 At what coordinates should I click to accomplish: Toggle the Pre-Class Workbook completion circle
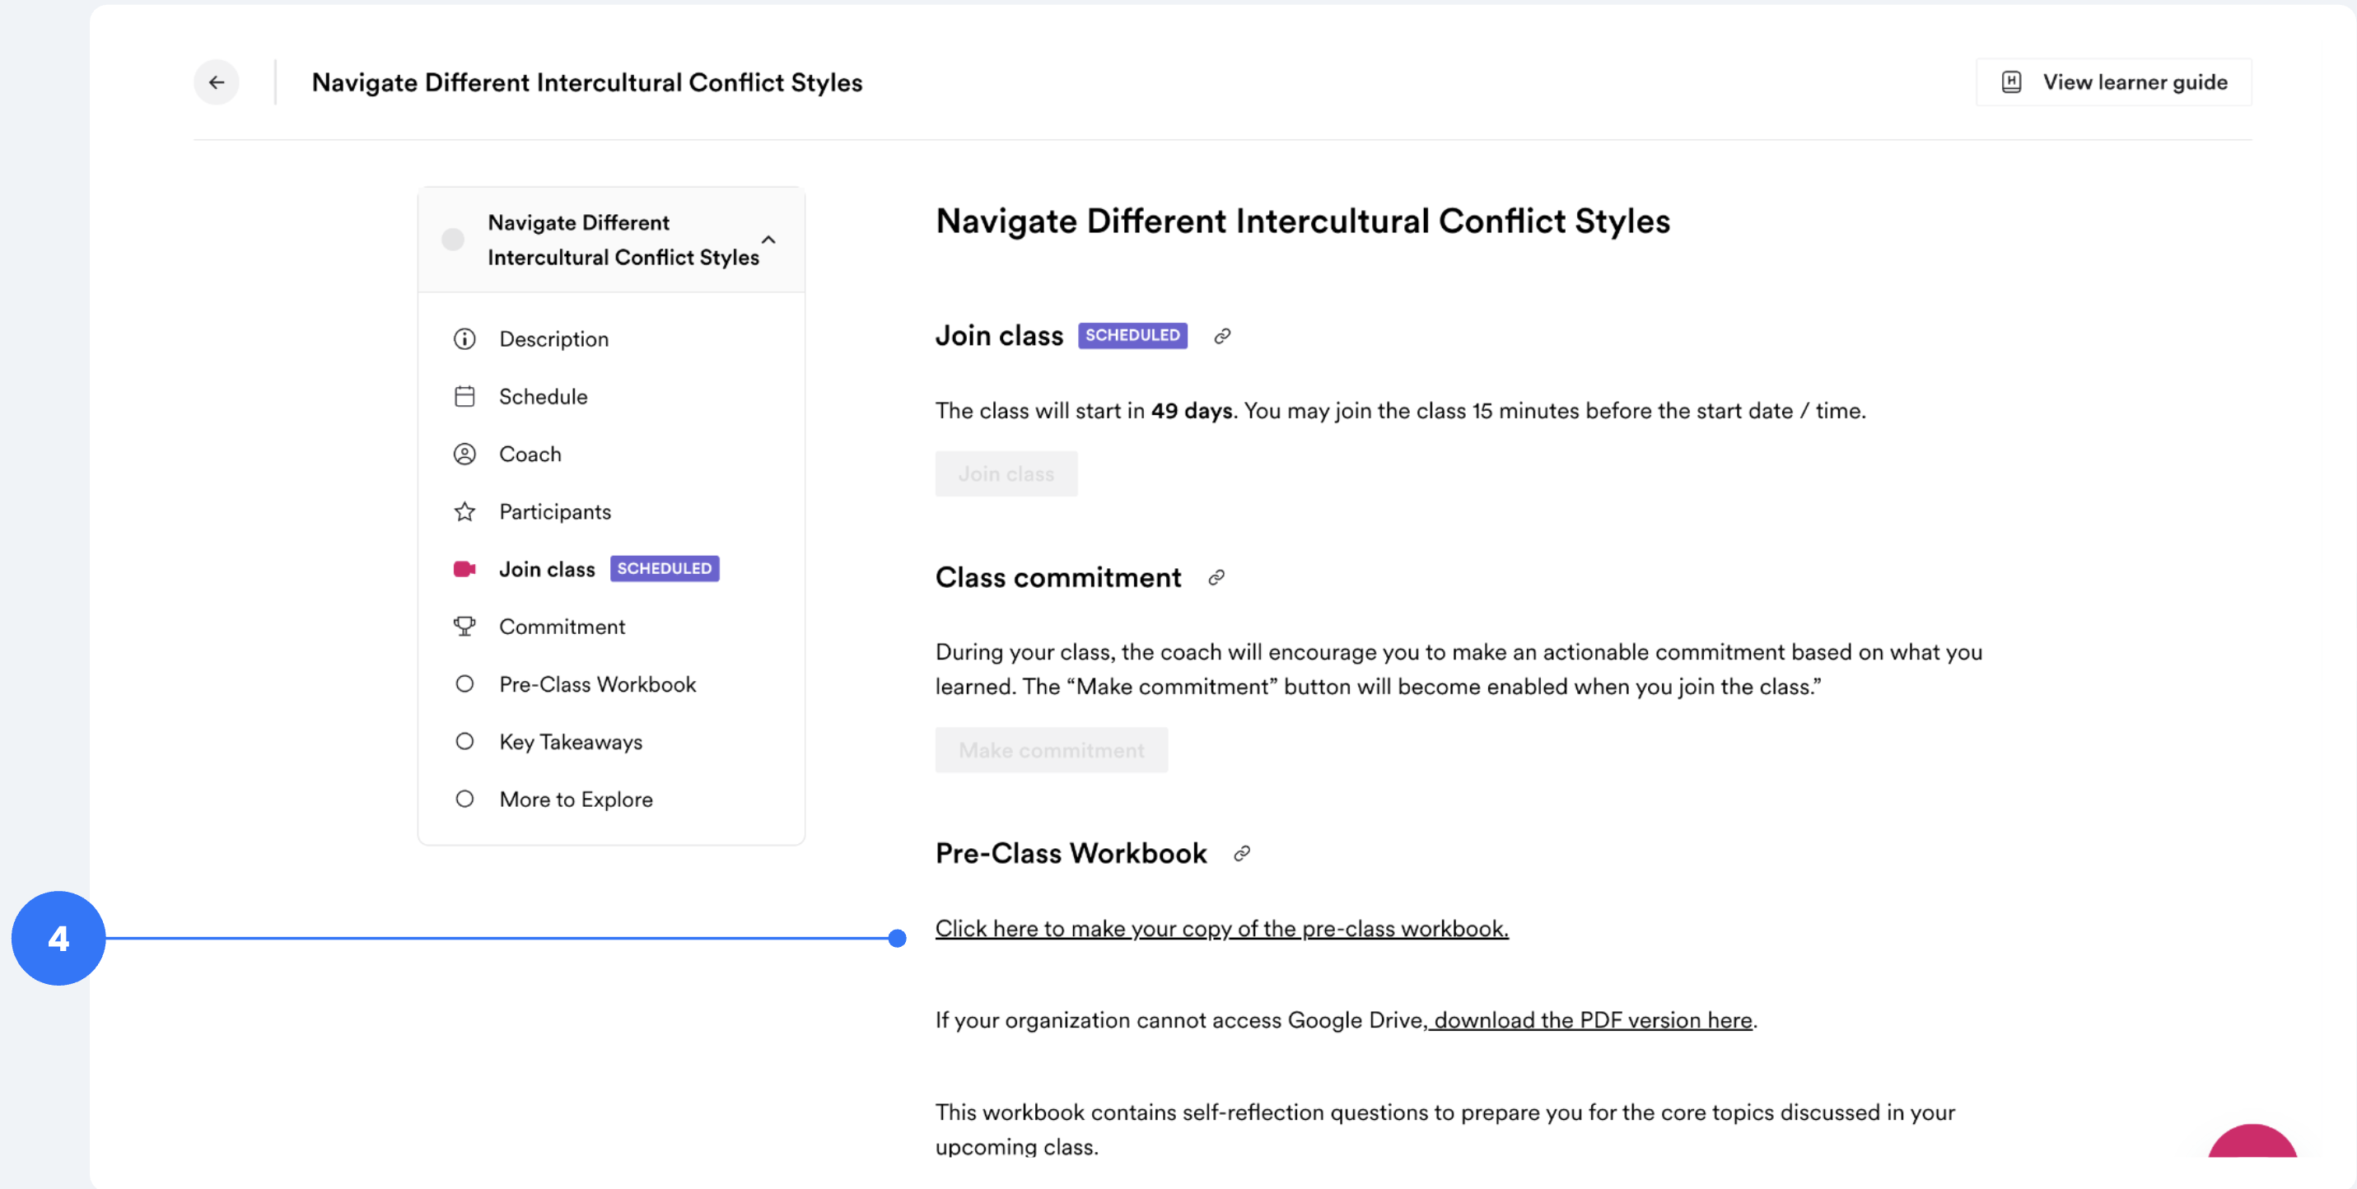pos(464,684)
